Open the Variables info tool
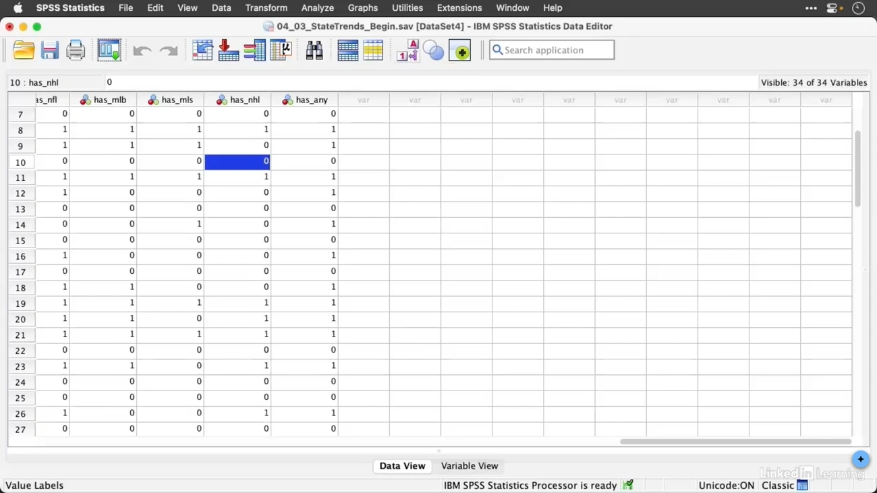This screenshot has height=493, width=877. (x=254, y=51)
